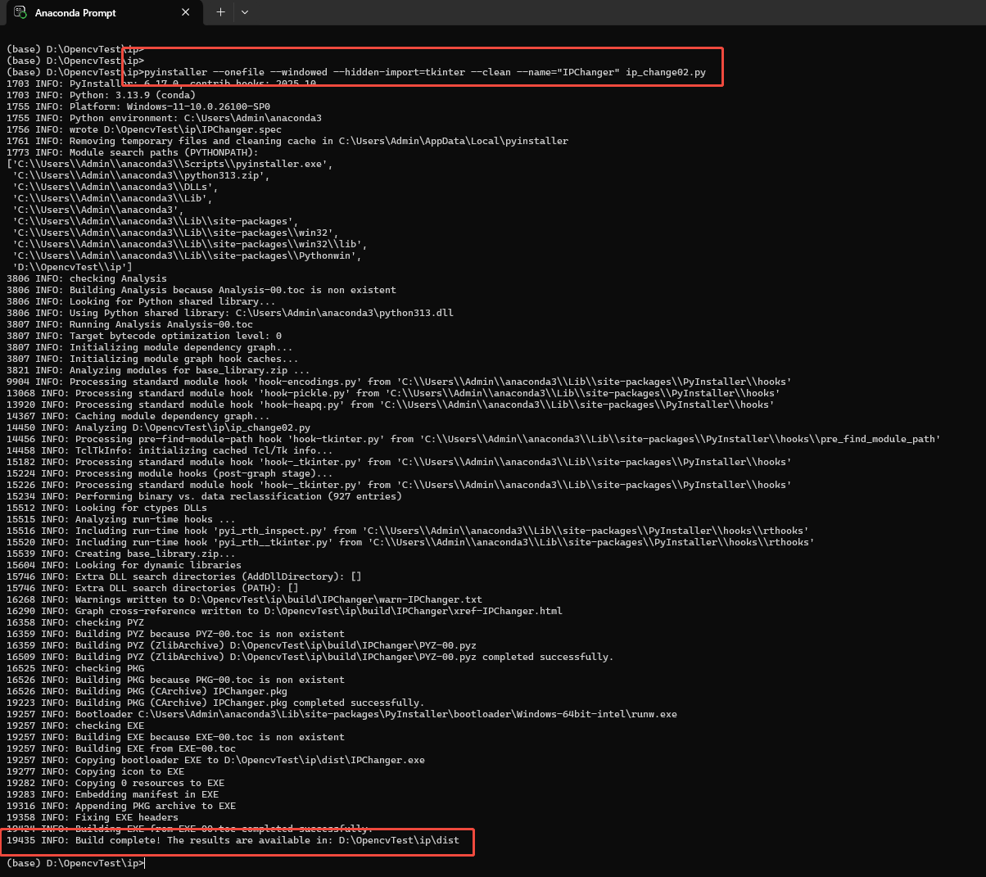This screenshot has height=877, width=986.
Task: Click 'Embedding manifest in EXE' line
Action: click(113, 794)
